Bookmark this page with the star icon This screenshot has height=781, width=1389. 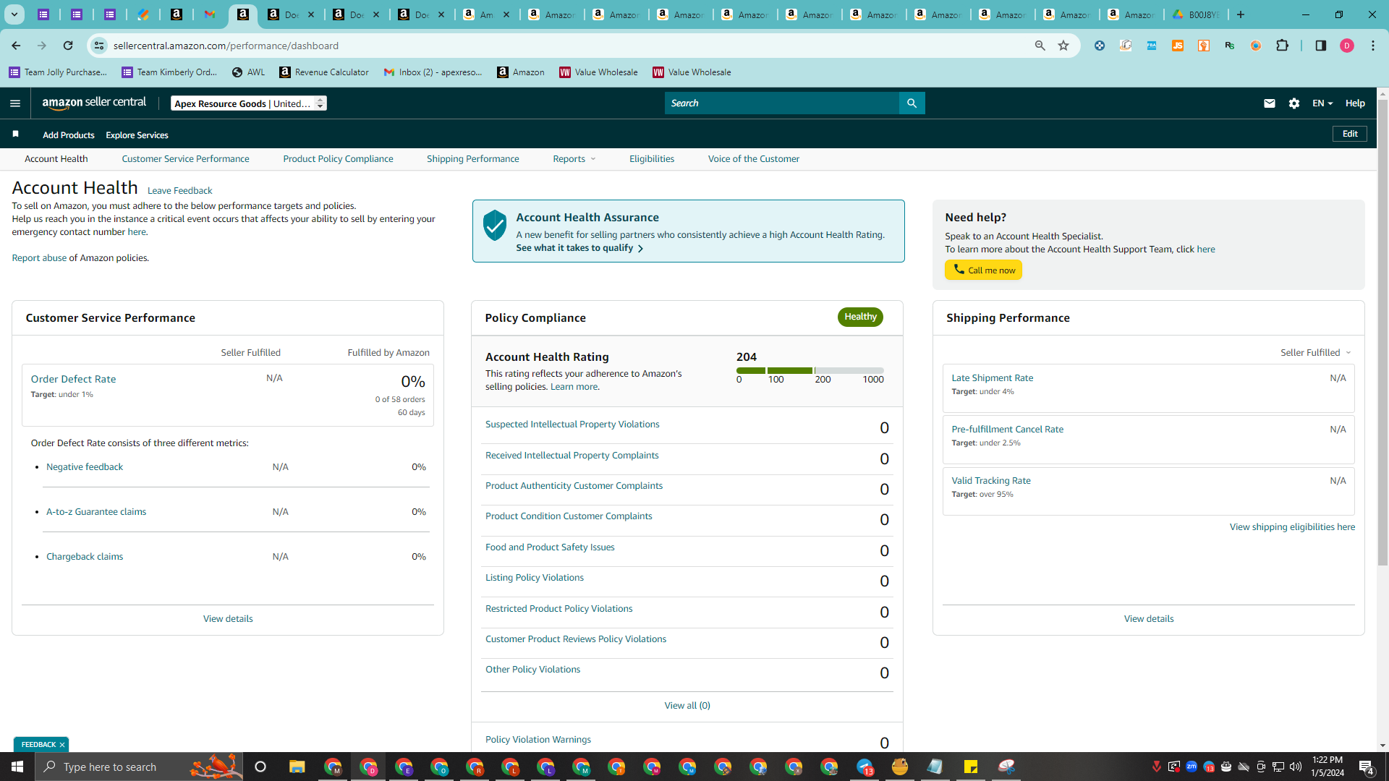pos(1063,46)
